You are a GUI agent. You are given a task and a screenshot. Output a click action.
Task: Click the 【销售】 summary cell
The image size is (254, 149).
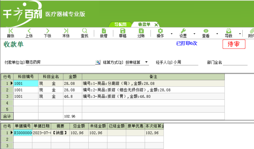tap(61, 133)
